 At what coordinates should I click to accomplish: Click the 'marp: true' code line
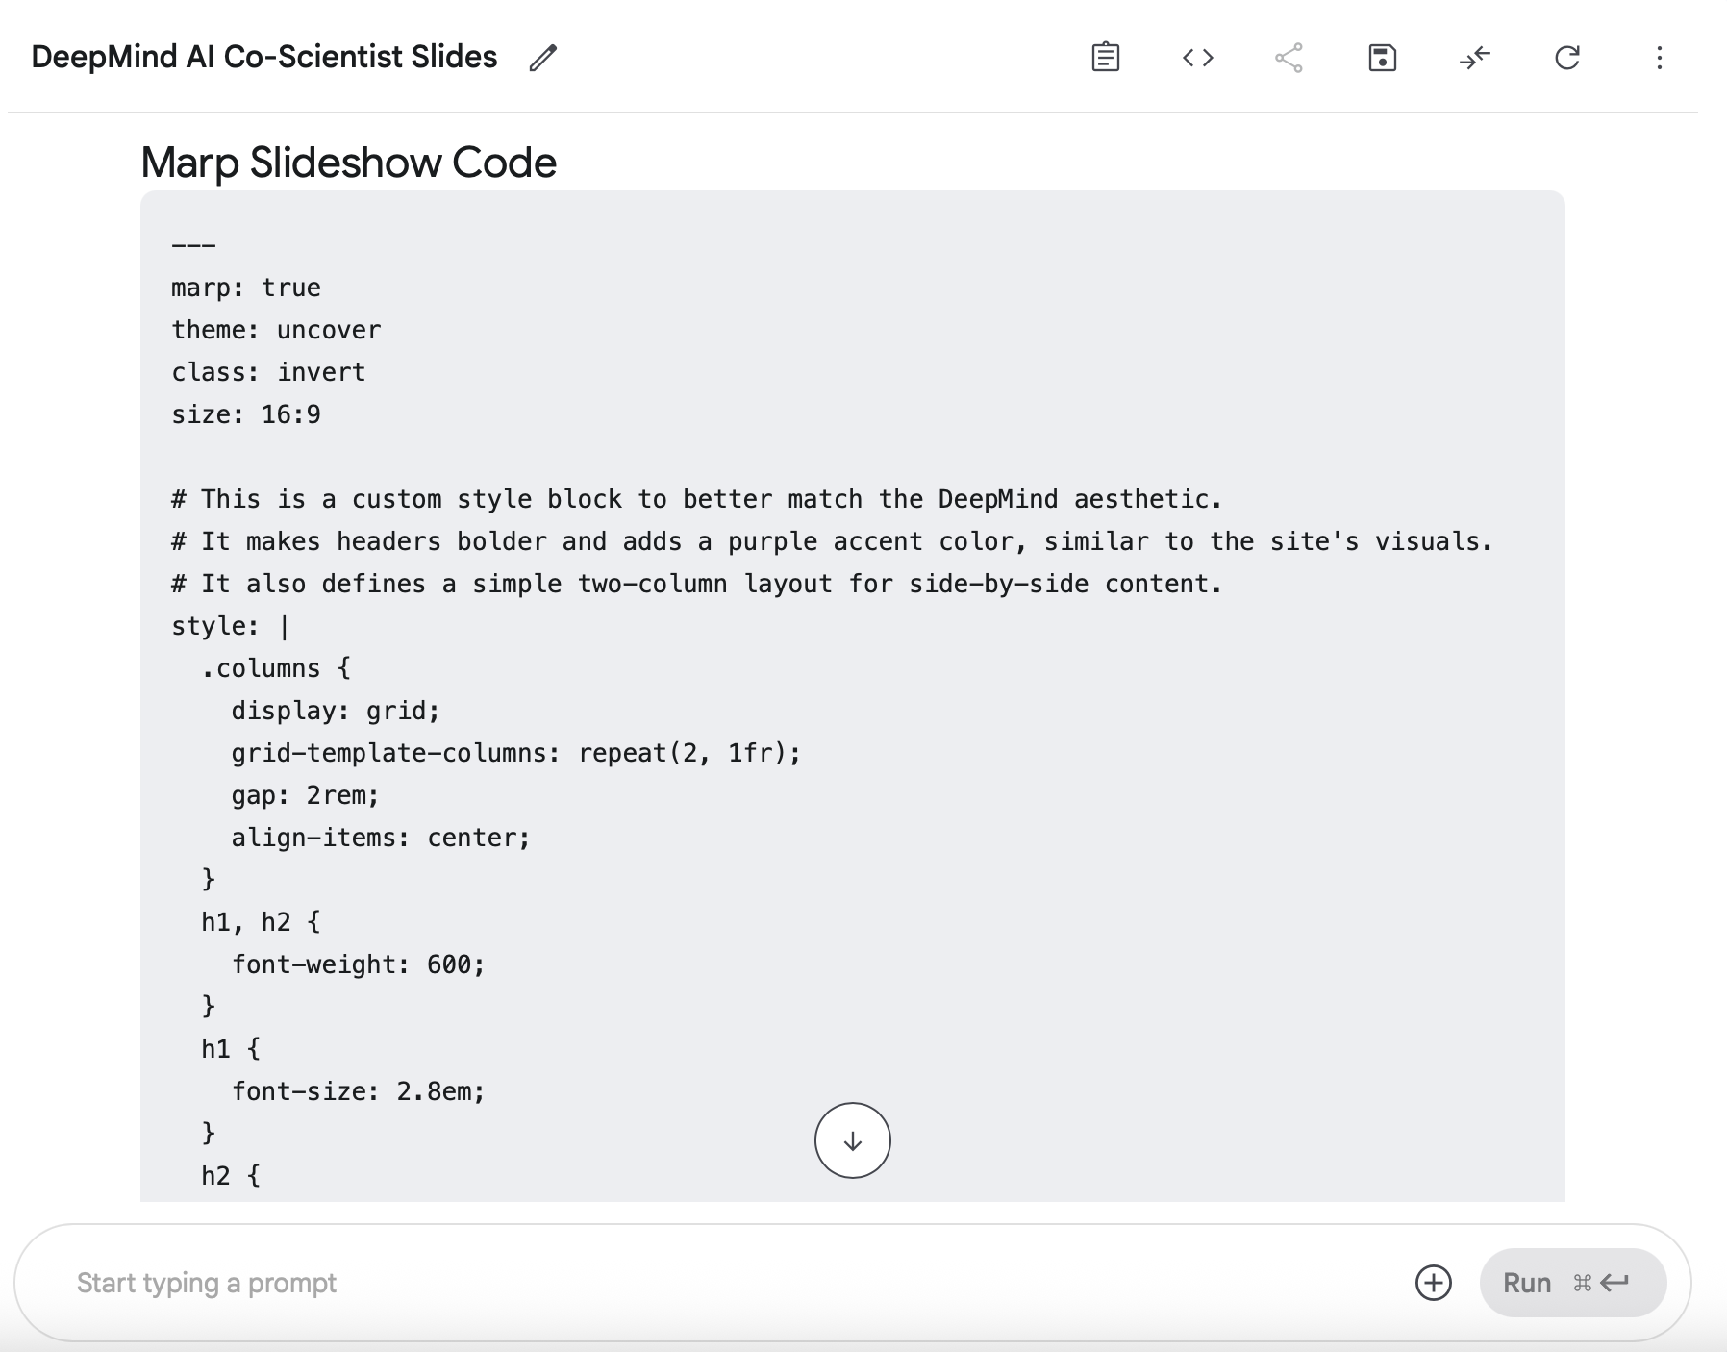246,288
